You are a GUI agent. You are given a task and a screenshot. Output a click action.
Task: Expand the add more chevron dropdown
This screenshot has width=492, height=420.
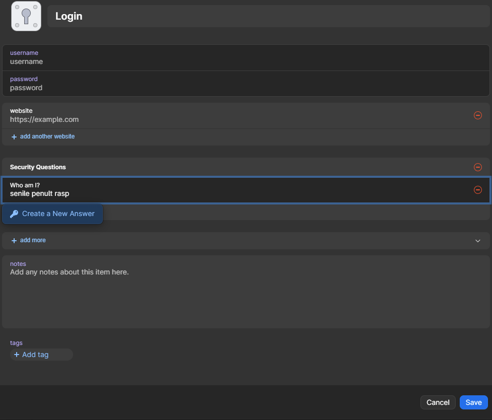[478, 241]
